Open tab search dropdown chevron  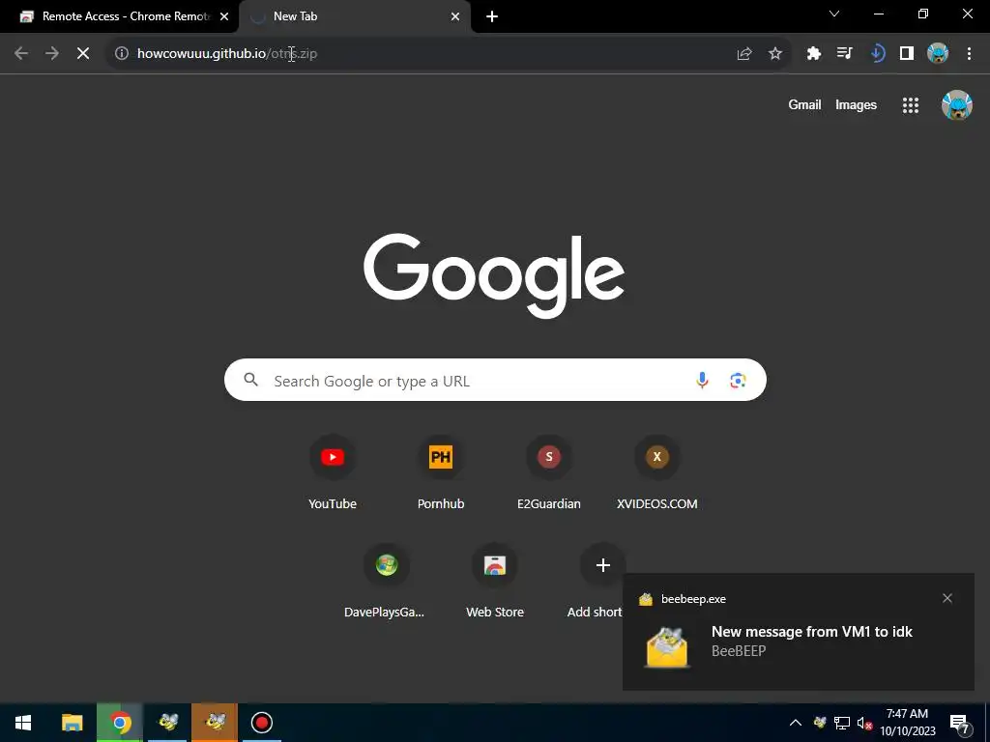pos(834,14)
